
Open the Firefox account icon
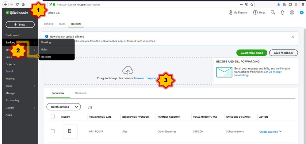[296, 4]
